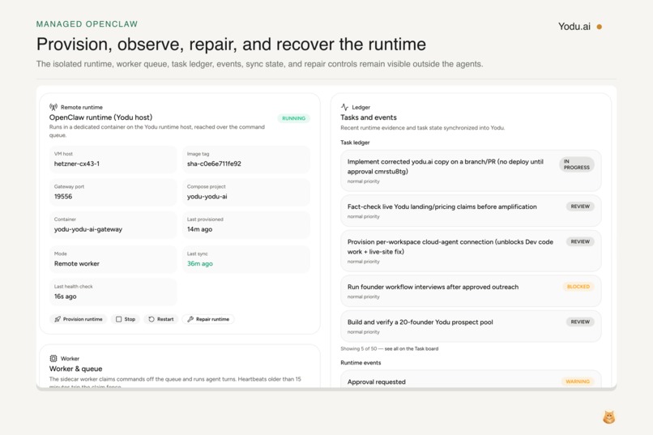Click the 'Tasks and events' heading
653x435 pixels.
click(x=369, y=117)
